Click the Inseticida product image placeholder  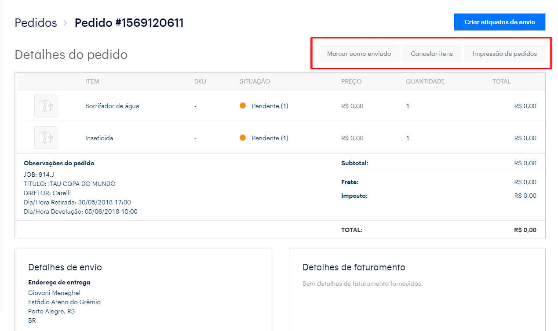click(x=46, y=138)
